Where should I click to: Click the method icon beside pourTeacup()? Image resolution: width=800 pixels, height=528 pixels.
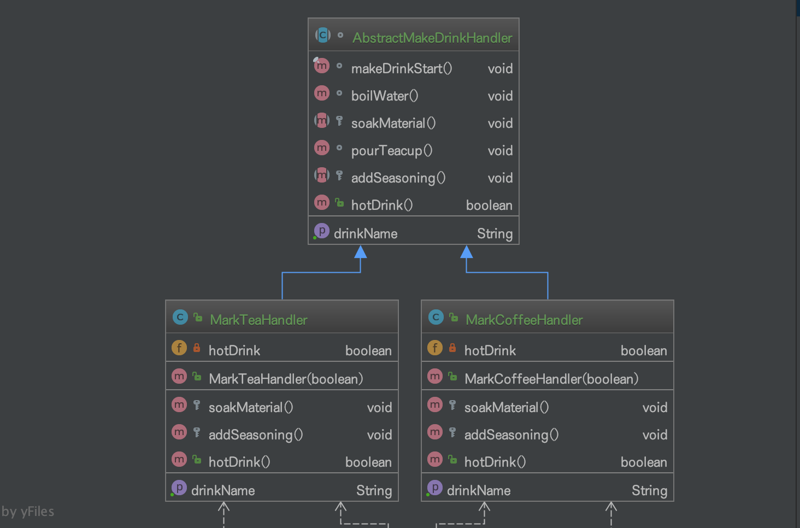tap(322, 148)
